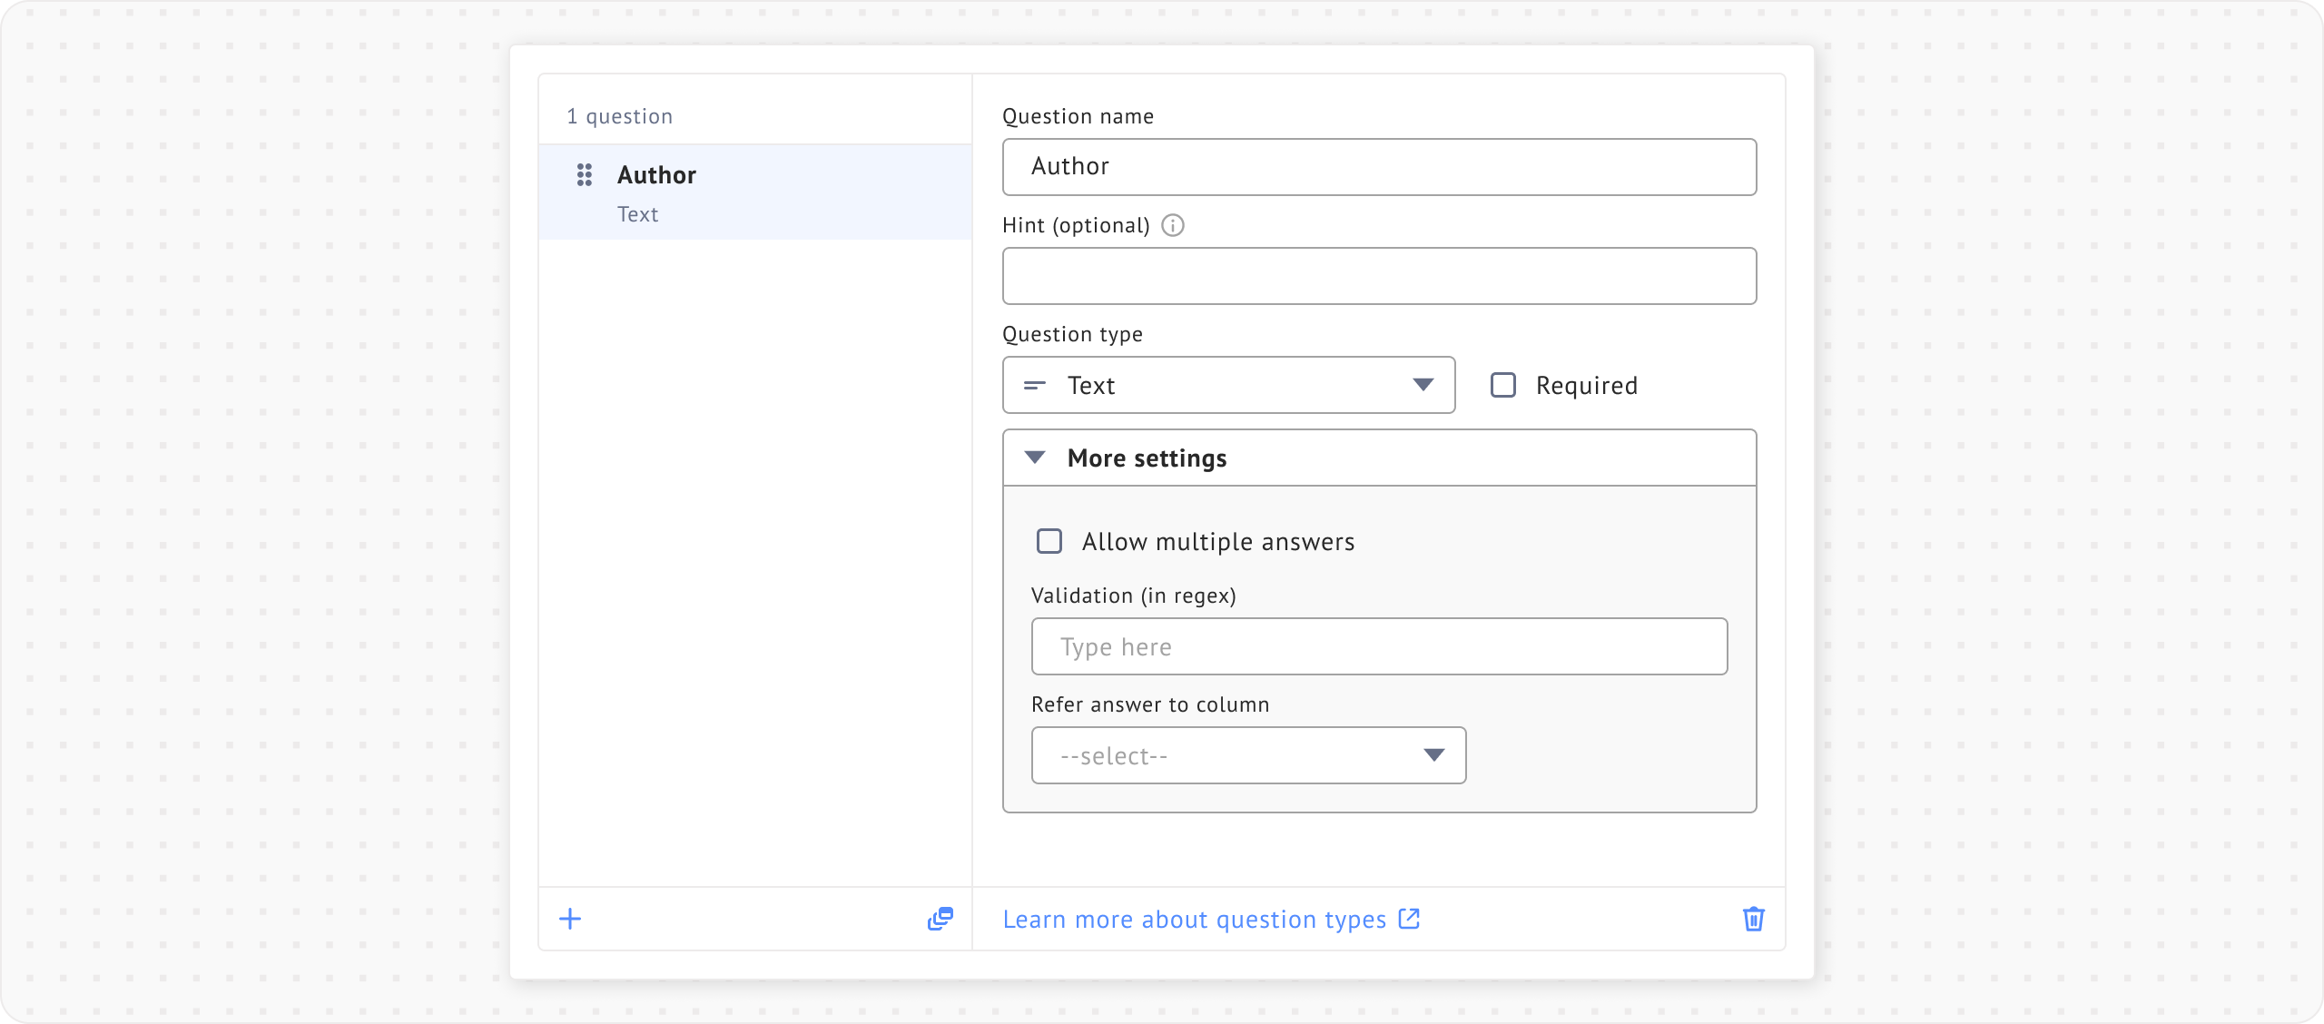
Task: Collapse the More settings section
Action: tap(1035, 458)
